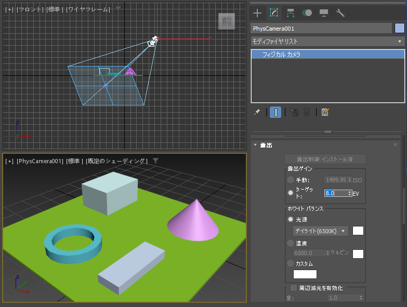Open front viewport [+] general menu
Viewport: 407px width, 307px height.
9,9
